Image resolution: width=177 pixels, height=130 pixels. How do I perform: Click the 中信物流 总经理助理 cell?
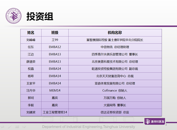pos(115,47)
